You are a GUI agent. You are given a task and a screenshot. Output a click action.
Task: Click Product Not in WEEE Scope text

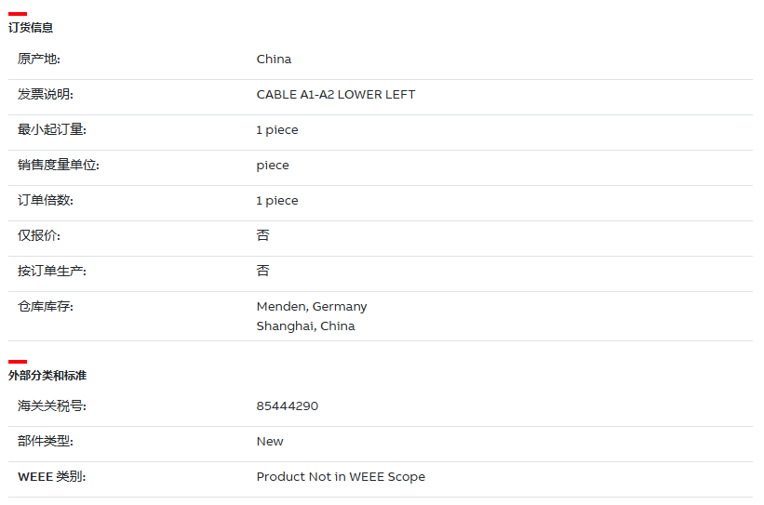click(341, 477)
